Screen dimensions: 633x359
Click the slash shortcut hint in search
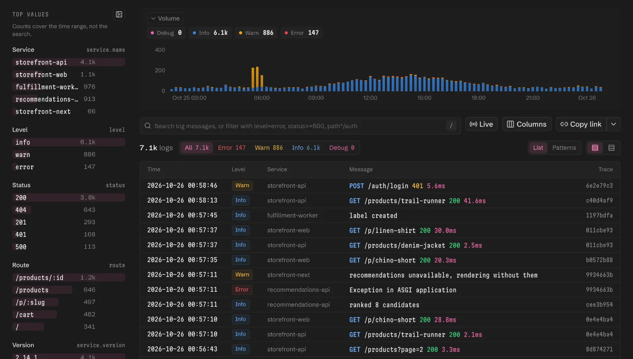[x=451, y=126]
